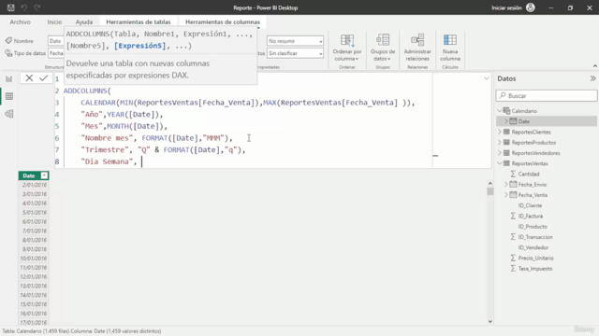The height and width of the screenshot is (336, 599).
Task: Cancel the formula with X icon
Action: pyautogui.click(x=29, y=78)
